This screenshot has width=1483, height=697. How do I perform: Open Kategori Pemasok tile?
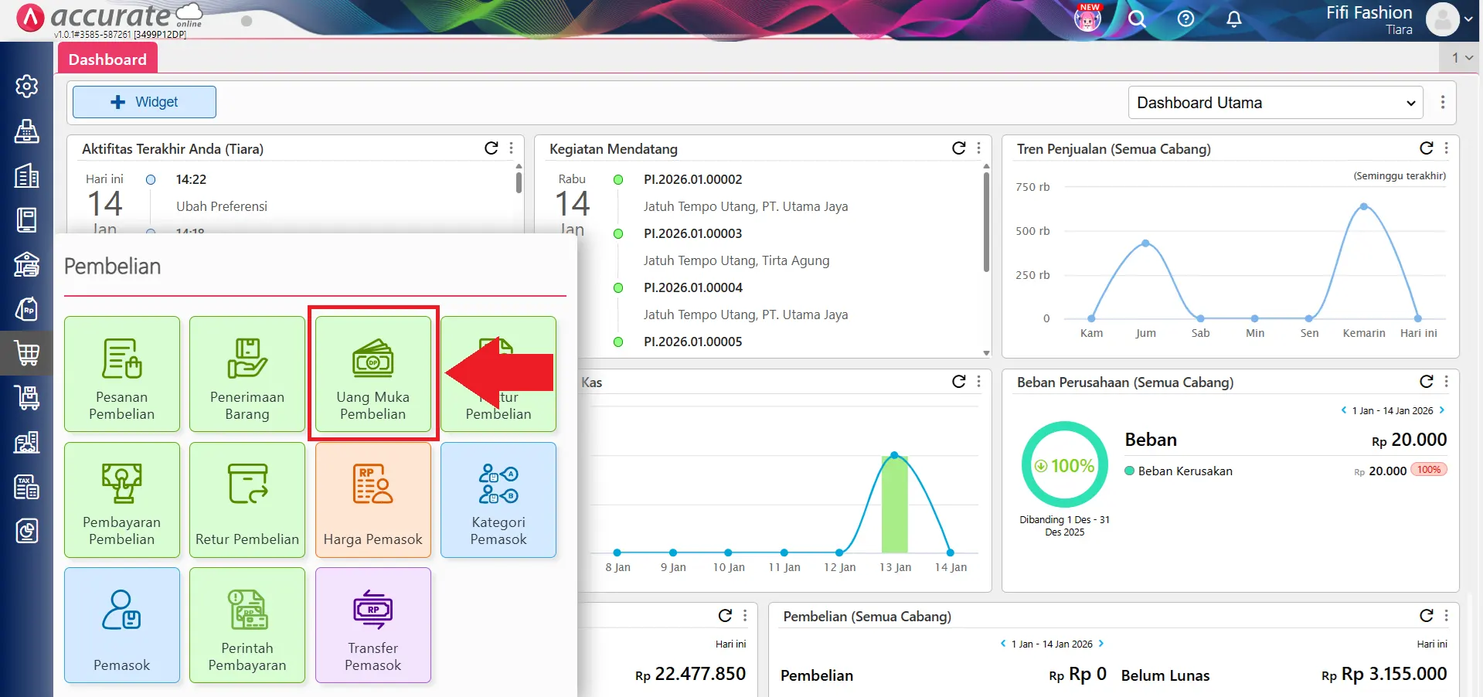498,500
